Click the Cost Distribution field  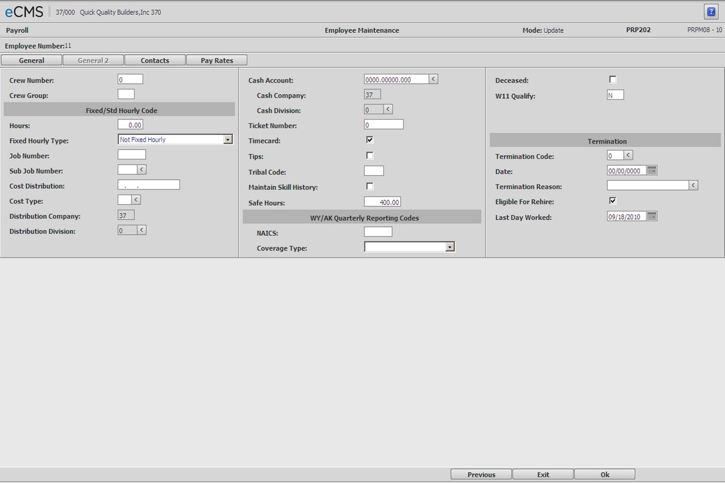point(149,185)
